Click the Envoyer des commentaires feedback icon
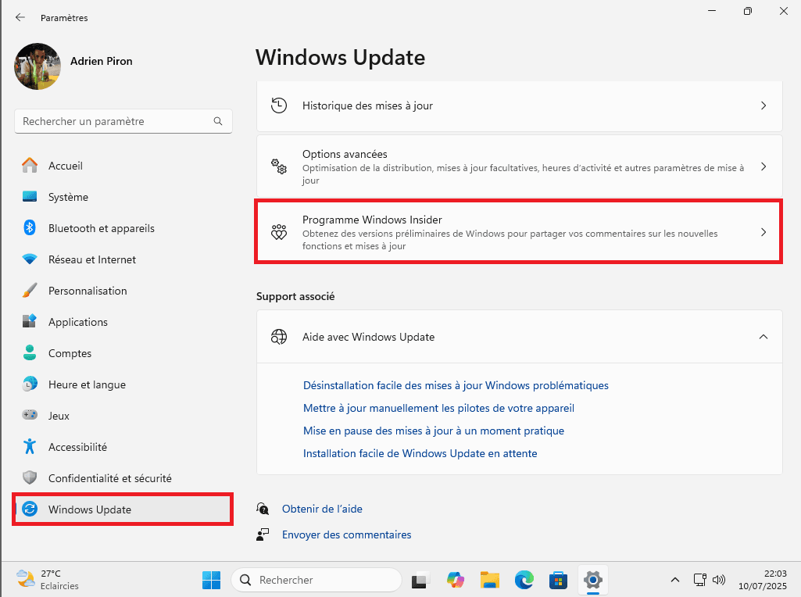This screenshot has width=801, height=597. (x=263, y=534)
